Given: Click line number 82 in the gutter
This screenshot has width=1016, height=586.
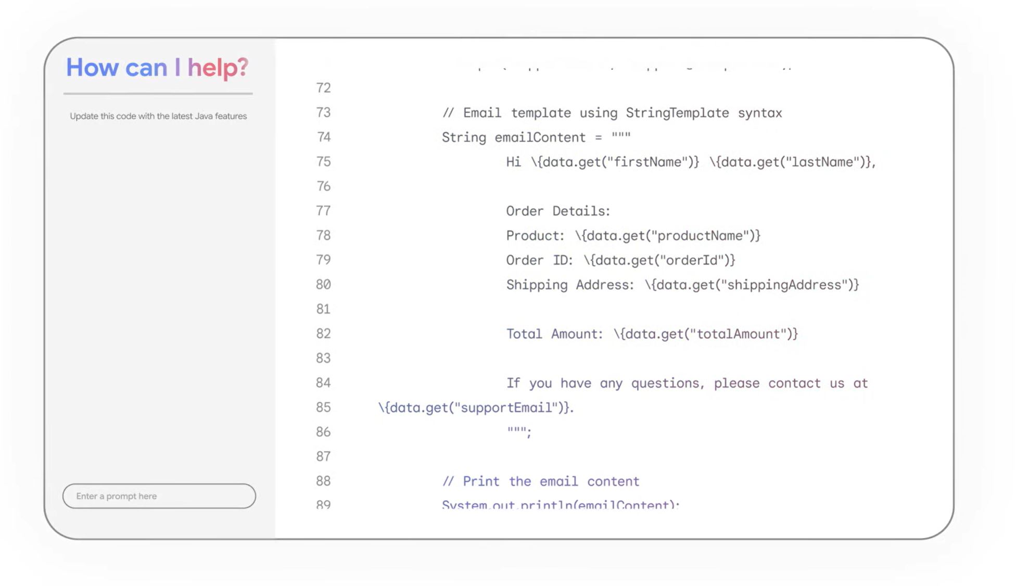Looking at the screenshot, I should pyautogui.click(x=323, y=334).
